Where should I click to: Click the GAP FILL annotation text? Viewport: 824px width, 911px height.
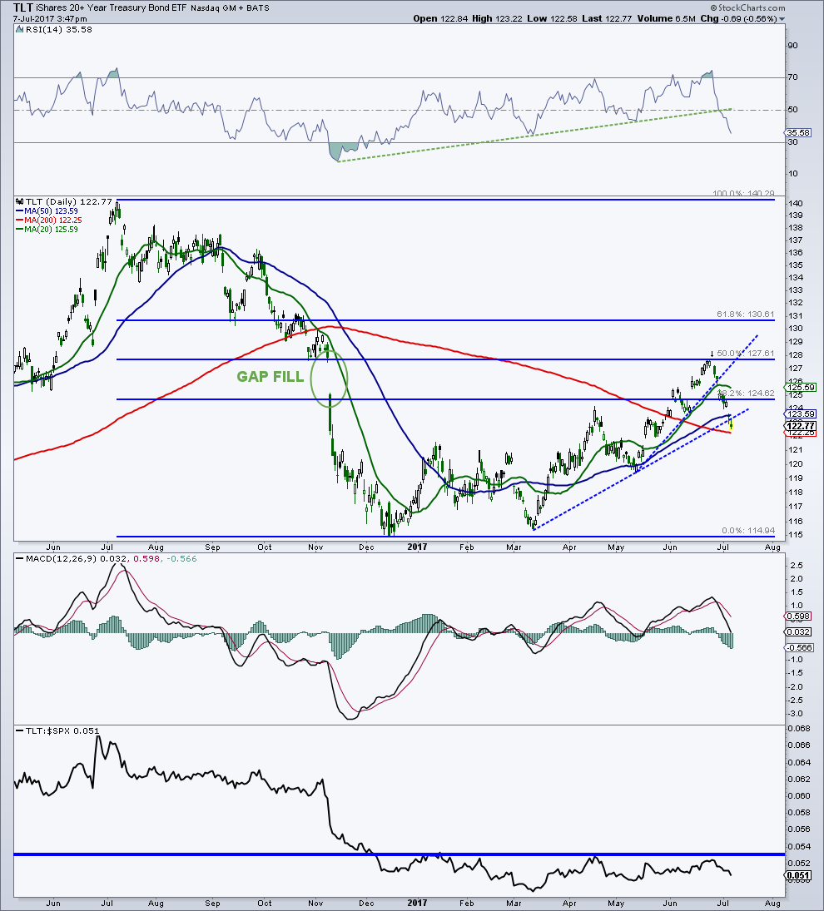pos(271,377)
